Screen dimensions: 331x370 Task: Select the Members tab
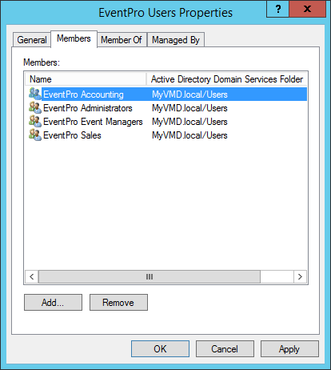74,39
